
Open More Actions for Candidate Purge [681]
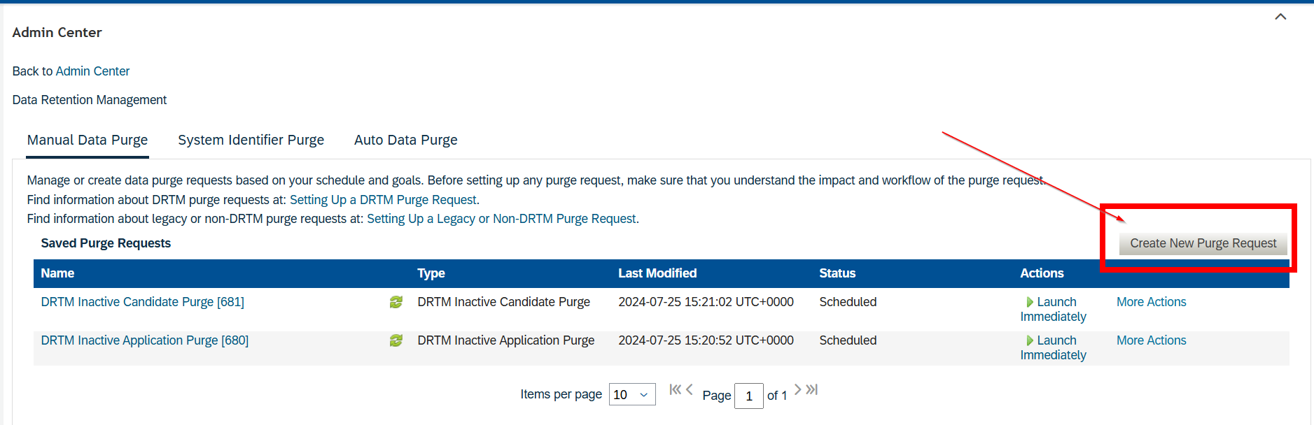point(1151,302)
